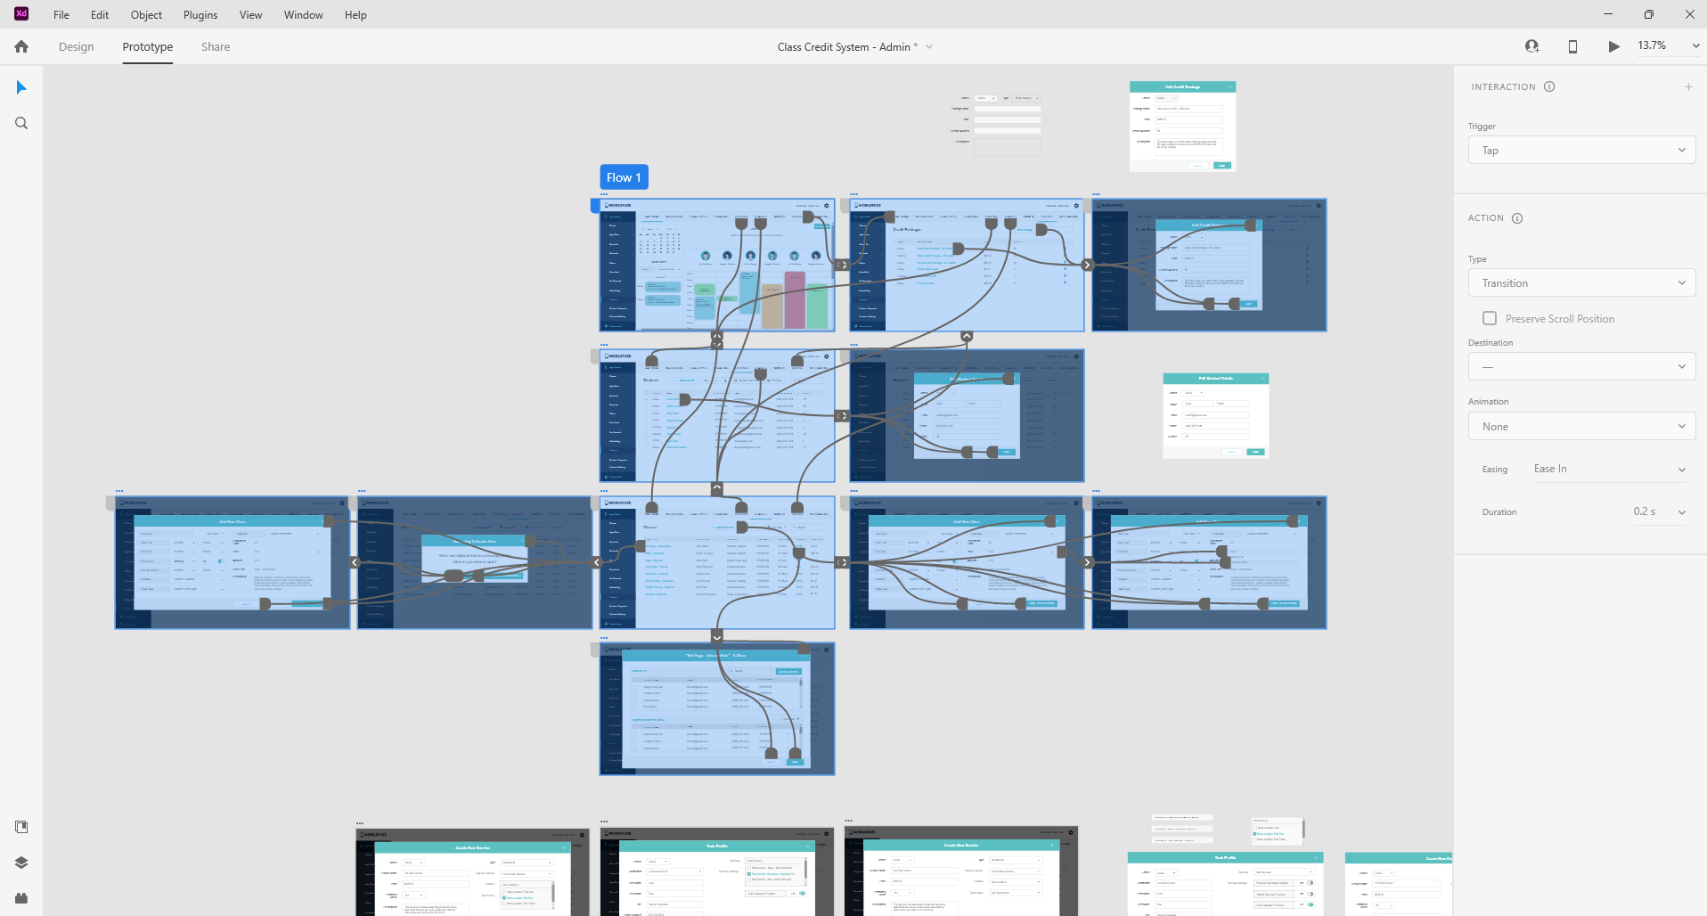This screenshot has width=1707, height=916.
Task: Open the mobile device preview icon
Action: coord(1572,46)
